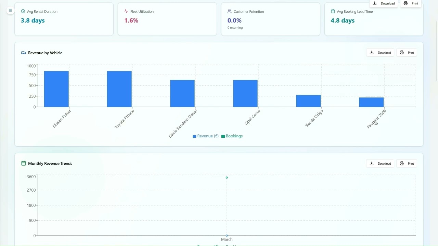
Task: Print the Monthly Revenue Trends chart
Action: pos(407,163)
